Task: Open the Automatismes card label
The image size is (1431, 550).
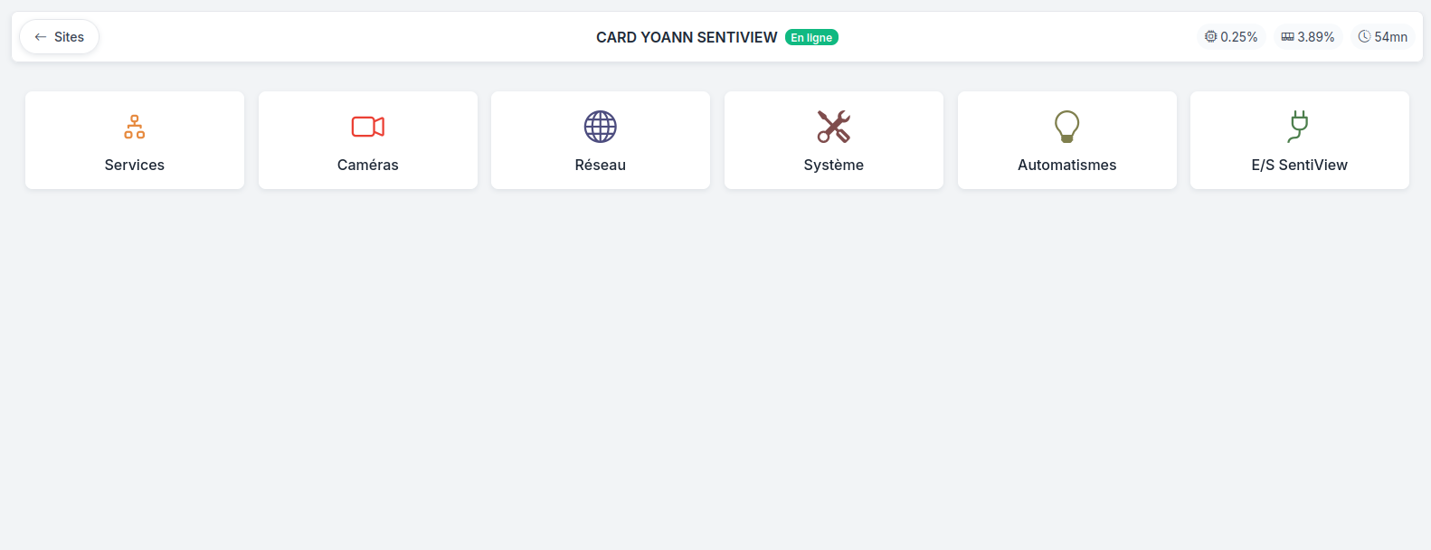Action: 1067,165
